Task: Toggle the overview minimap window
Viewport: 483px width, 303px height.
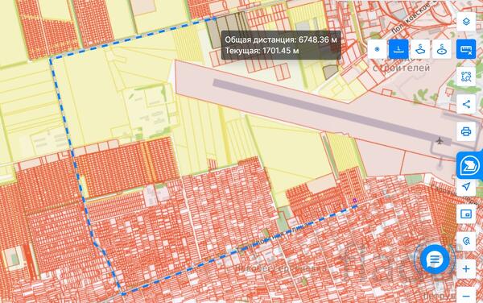Action: pos(466,214)
